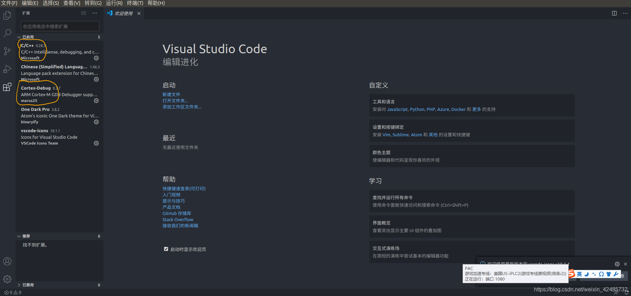Select the 欢迎使用 editor tab
Screen dimensions: 631x296
(123, 13)
